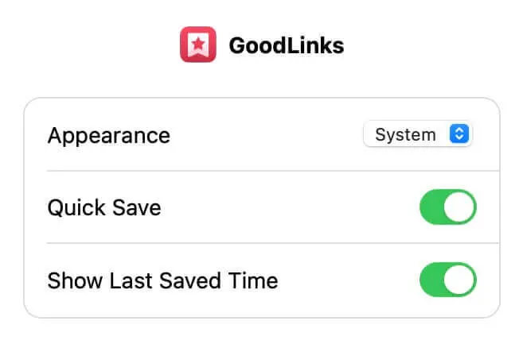Click the "System" text in the selector

[x=405, y=135]
